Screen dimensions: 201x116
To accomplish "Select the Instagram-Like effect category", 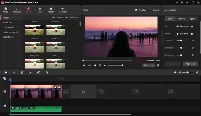I will click(x=11, y=32).
